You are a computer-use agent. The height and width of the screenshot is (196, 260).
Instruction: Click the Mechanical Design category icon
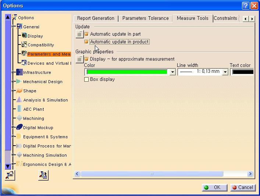pyautogui.click(x=19, y=81)
